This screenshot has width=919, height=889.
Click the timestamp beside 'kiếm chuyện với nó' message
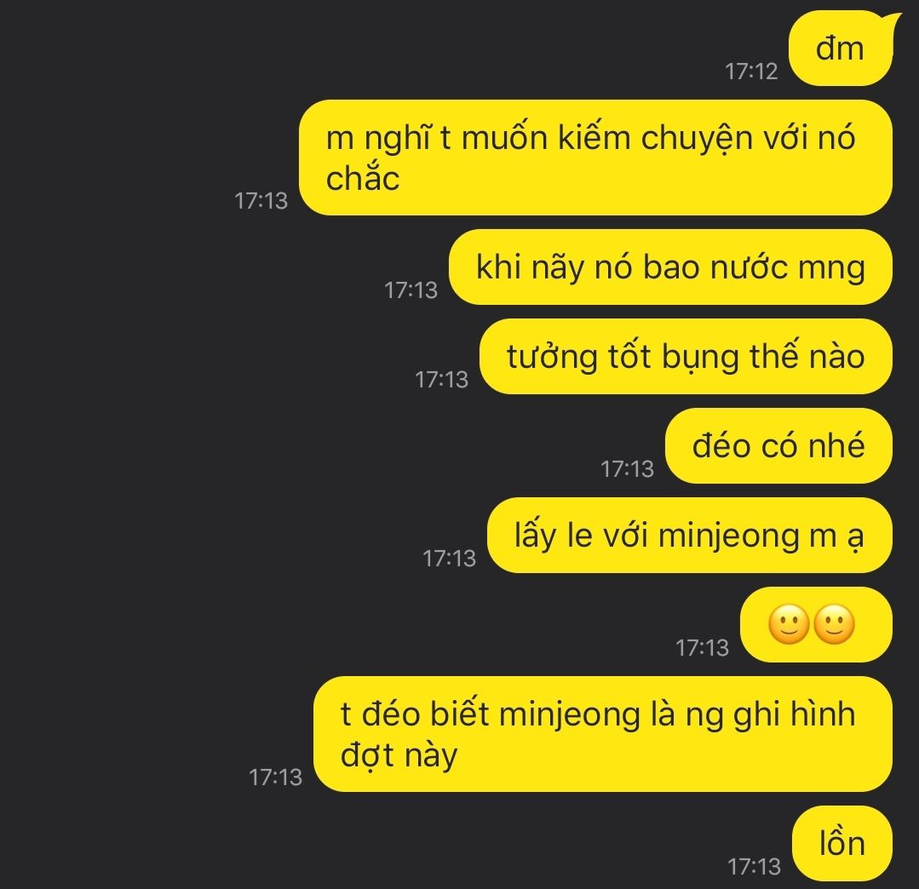coord(261,201)
